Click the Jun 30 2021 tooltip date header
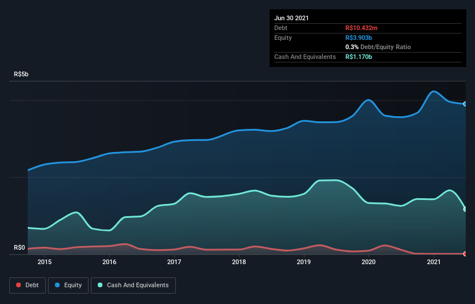 tap(292, 18)
